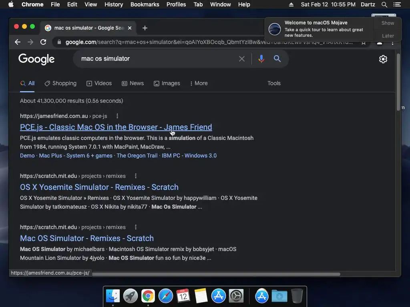Open the Downloads folder in the Dock
Viewport: 410px width, 307px height.
click(279, 296)
